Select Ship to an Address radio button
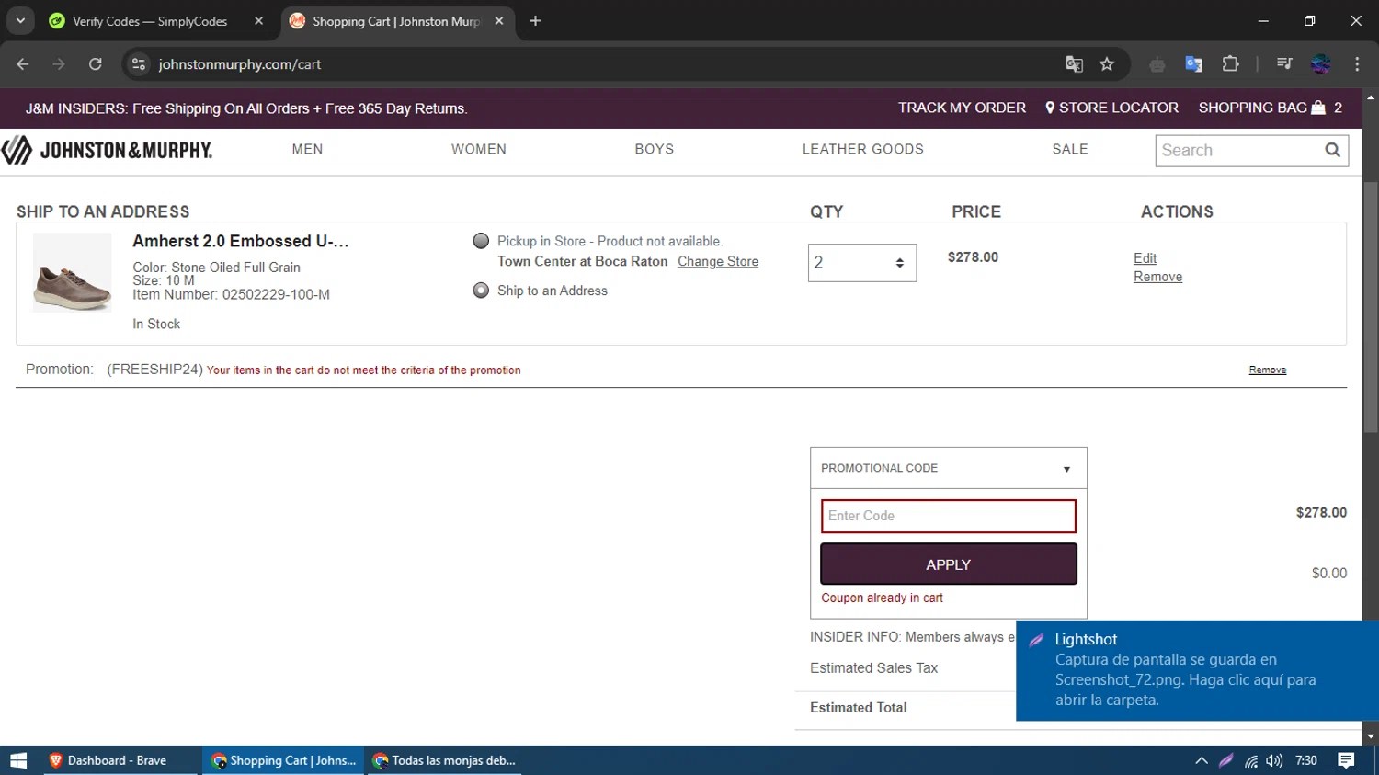 (481, 291)
